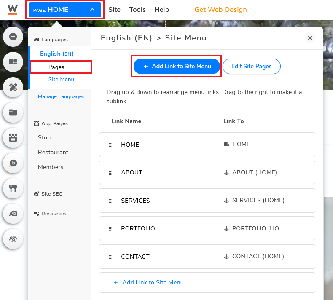The width and height of the screenshot is (333, 300).
Task: Open the Restaurant fork-and-spoon icon
Action: [13, 188]
